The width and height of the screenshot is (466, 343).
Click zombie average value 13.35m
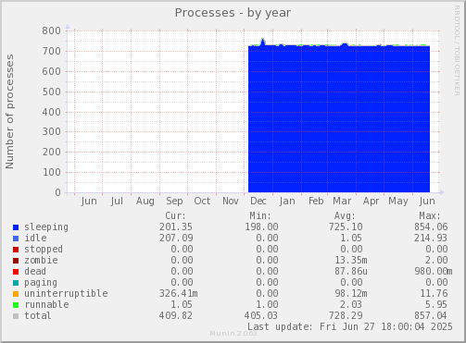pos(351,260)
